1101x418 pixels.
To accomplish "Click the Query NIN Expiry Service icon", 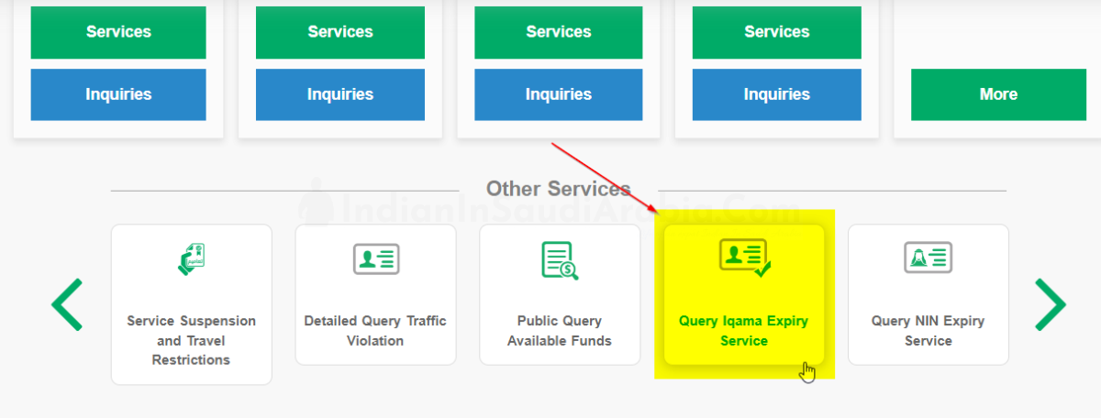I will 928,259.
